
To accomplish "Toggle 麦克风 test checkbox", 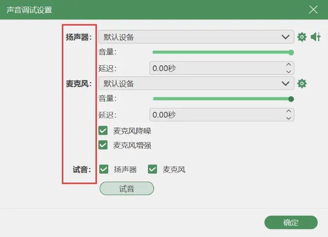I will pos(152,169).
